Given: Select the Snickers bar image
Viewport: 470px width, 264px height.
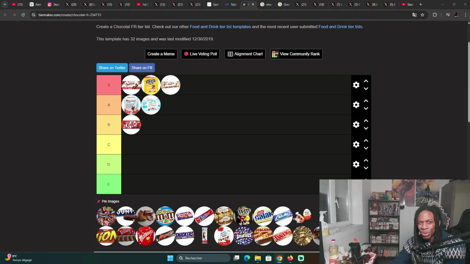Looking at the screenshot, I should (185, 236).
